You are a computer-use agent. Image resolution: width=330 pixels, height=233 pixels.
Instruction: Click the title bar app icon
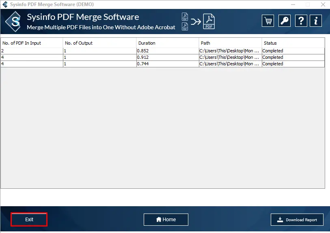coord(5,4)
